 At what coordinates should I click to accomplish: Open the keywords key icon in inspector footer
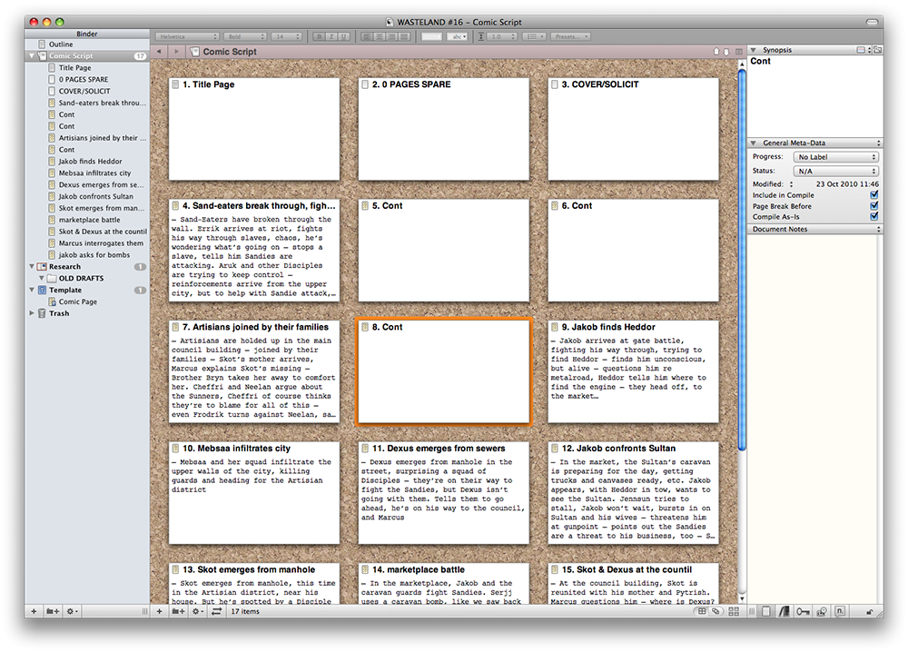802,612
